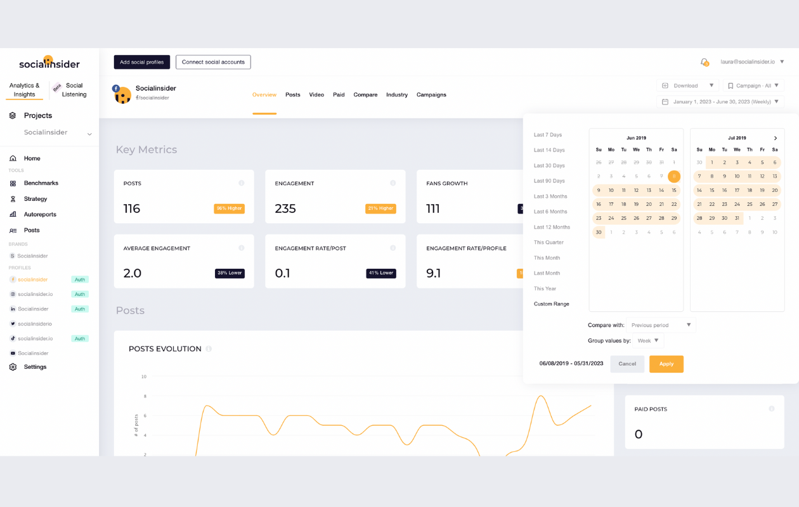Select This Quarter preset
This screenshot has width=799, height=507.
549,243
